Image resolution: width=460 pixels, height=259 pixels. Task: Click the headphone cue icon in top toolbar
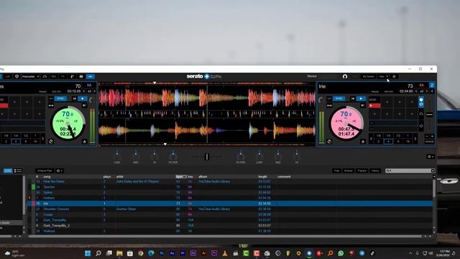45,77
